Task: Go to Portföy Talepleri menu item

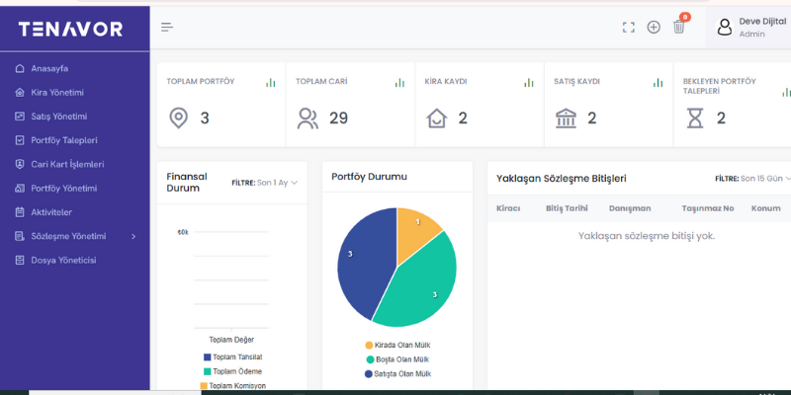Action: pos(64,140)
